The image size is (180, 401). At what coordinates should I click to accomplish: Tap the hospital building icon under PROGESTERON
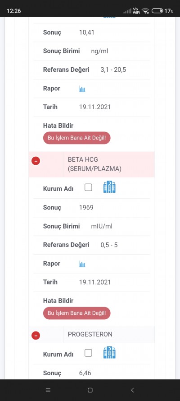[109, 352]
